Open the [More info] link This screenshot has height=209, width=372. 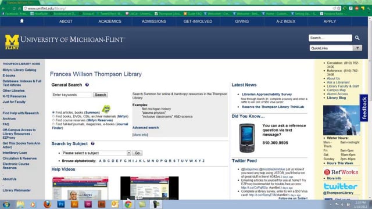[140, 135]
